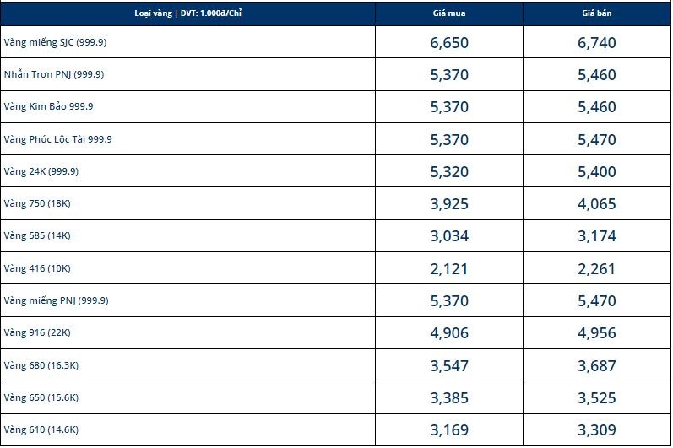Select the Vàng 750 (18K) label

(x=37, y=203)
